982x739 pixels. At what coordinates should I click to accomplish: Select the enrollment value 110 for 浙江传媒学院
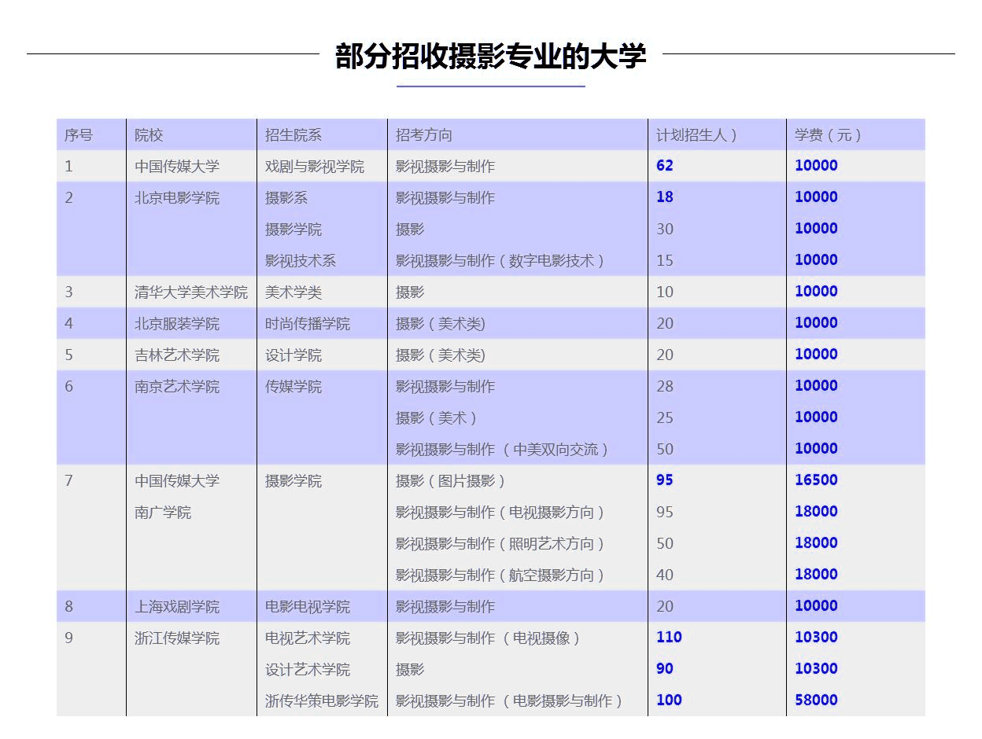tap(667, 638)
